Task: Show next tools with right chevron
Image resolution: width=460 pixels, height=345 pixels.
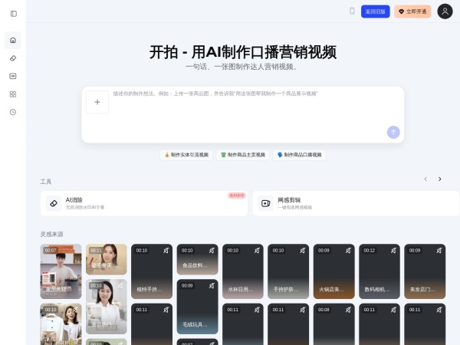Action: 440,179
